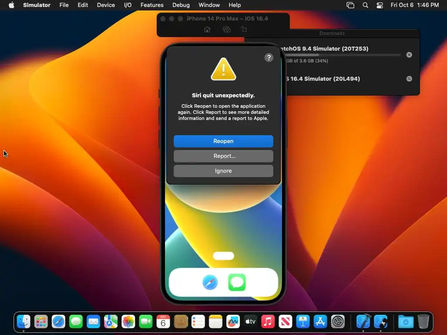Screen dimensions: 447x335
Task: Open the Window menu
Action: point(209,5)
